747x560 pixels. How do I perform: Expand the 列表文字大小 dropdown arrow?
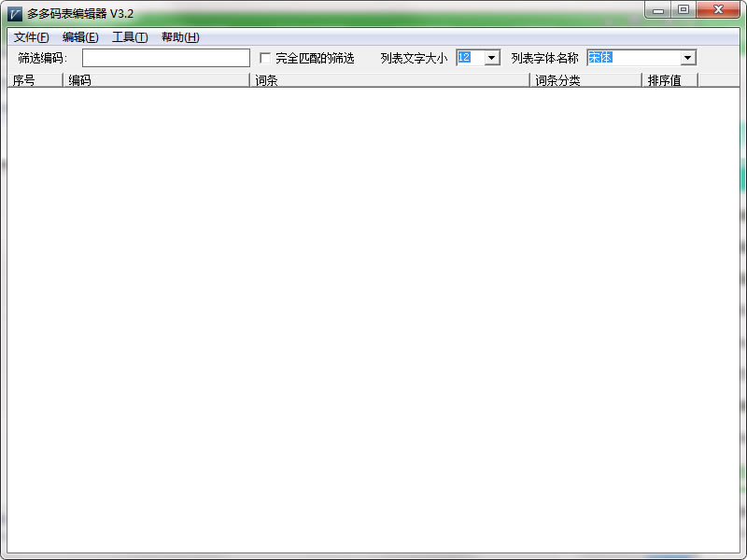click(492, 58)
